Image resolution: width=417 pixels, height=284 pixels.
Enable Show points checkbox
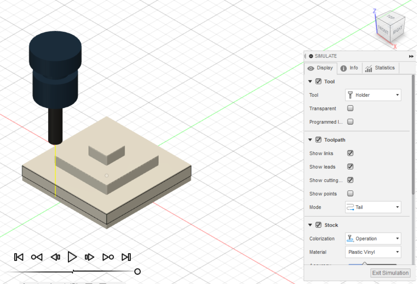[x=350, y=193]
